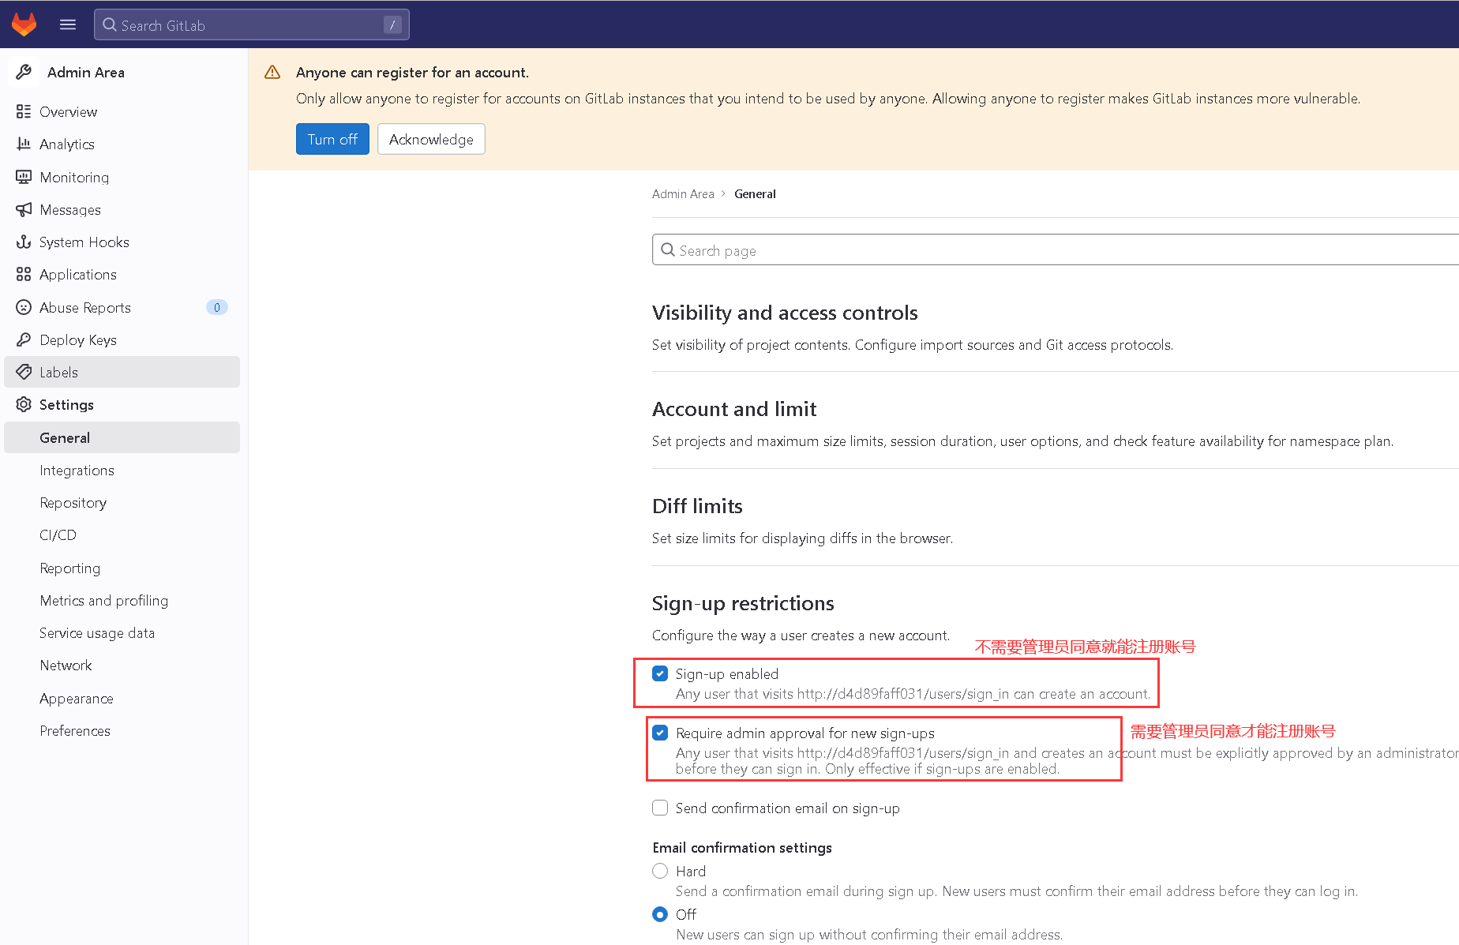Click the Turn off button
The image size is (1459, 945).
(x=332, y=139)
